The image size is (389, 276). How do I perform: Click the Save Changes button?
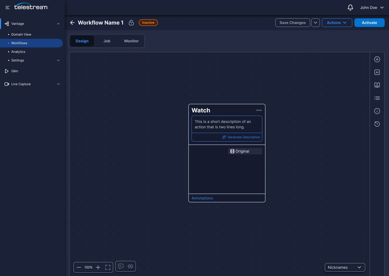pos(293,23)
